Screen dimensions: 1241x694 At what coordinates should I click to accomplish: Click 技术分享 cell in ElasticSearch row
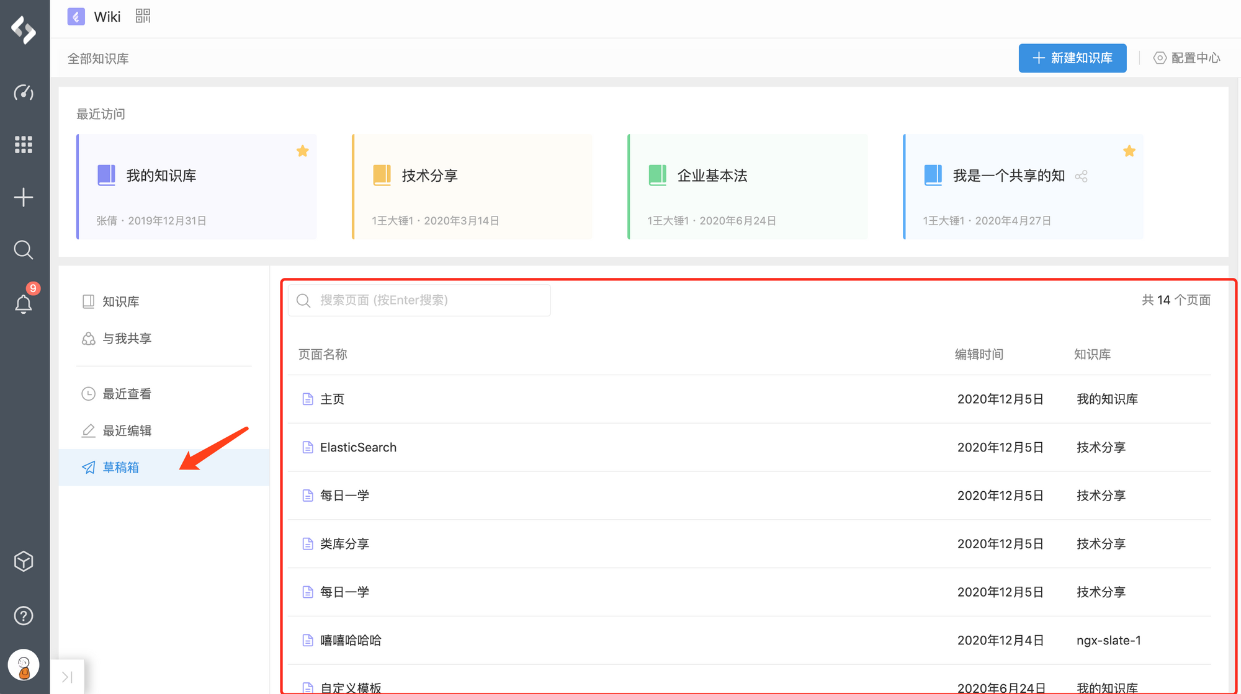coord(1101,447)
